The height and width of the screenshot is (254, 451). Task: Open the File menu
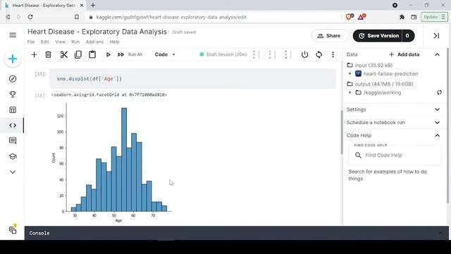coord(31,42)
